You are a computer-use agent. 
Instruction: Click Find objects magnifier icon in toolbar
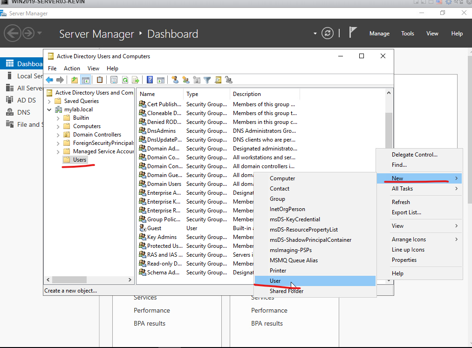(x=218, y=80)
